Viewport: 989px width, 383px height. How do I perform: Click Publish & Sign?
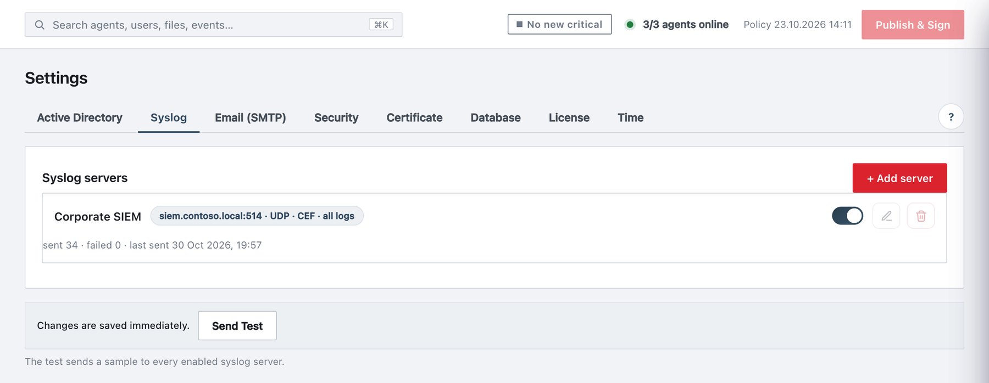pyautogui.click(x=913, y=25)
